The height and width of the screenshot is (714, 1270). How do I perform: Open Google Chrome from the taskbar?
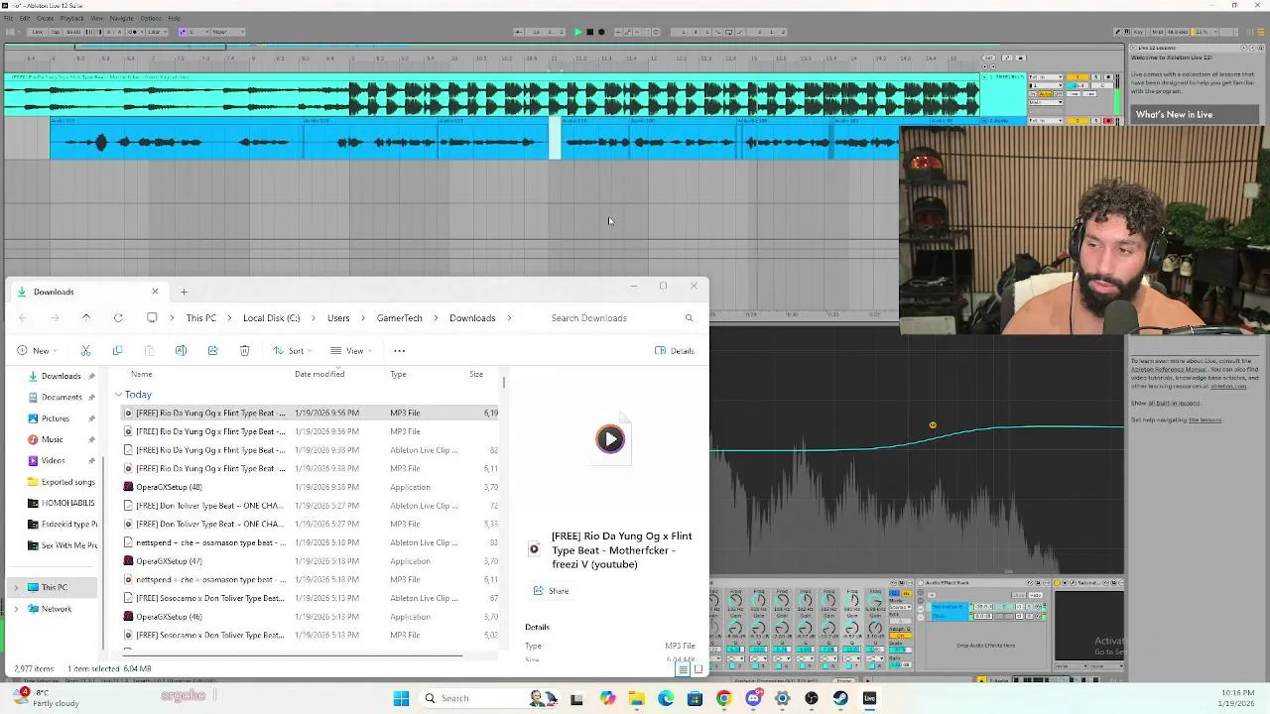[x=723, y=698]
